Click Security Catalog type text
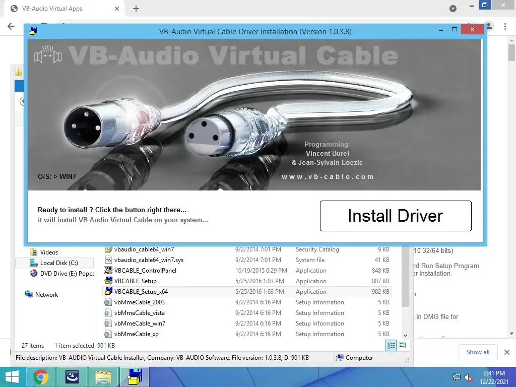This screenshot has width=516, height=387. pos(317,249)
